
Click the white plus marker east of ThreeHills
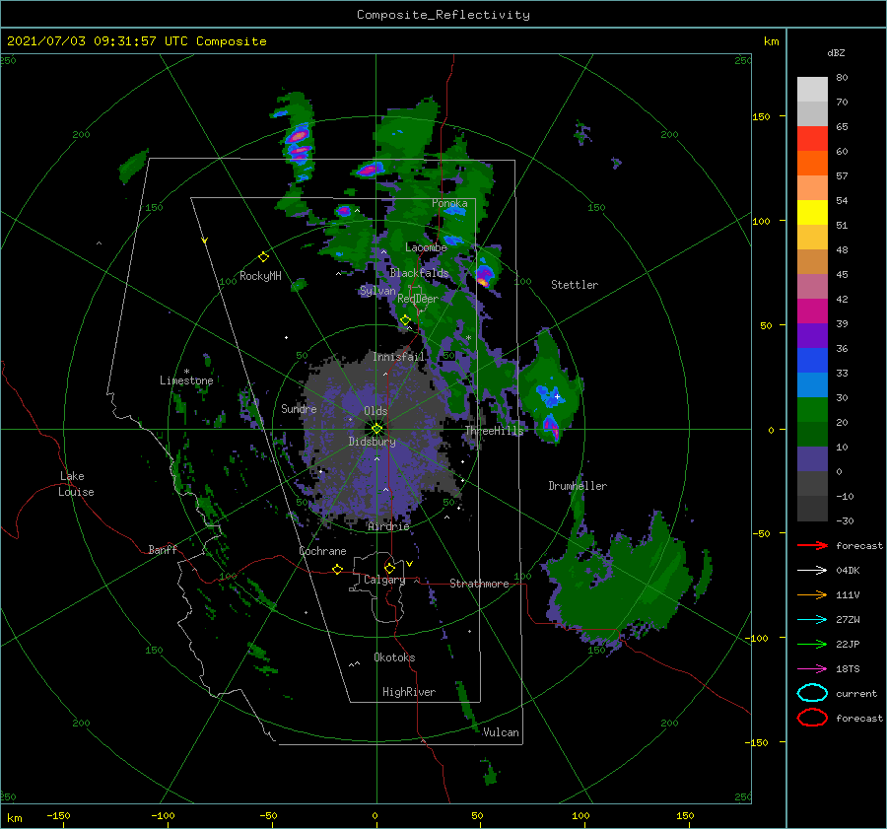[557, 396]
